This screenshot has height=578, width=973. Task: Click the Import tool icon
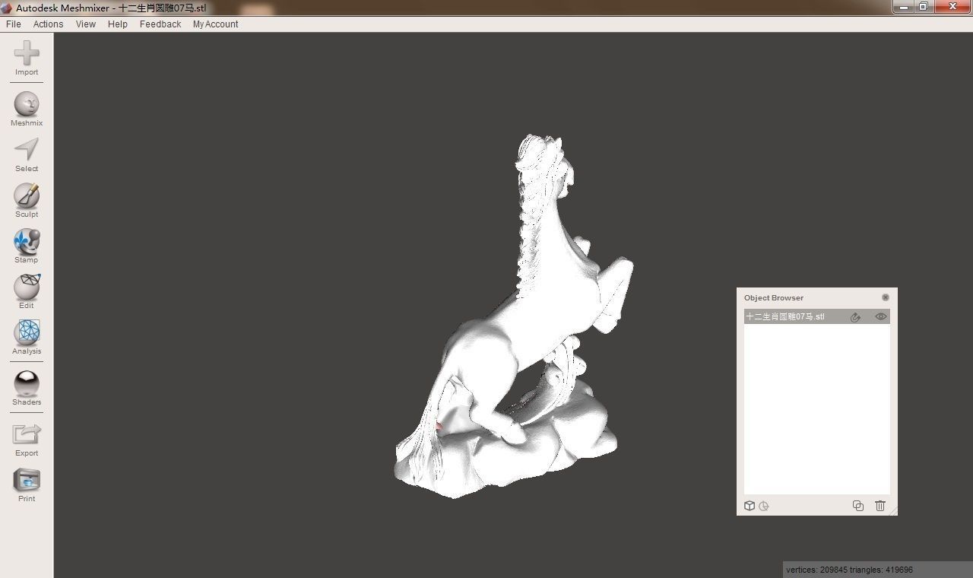[x=27, y=54]
